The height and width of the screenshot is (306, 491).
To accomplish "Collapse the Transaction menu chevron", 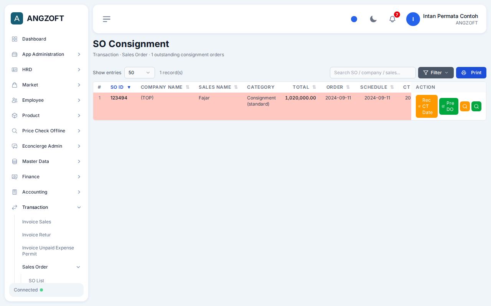I will (x=79, y=207).
